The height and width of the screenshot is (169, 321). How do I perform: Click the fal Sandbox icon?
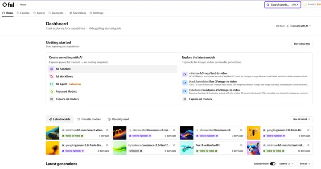pyautogui.click(x=52, y=69)
